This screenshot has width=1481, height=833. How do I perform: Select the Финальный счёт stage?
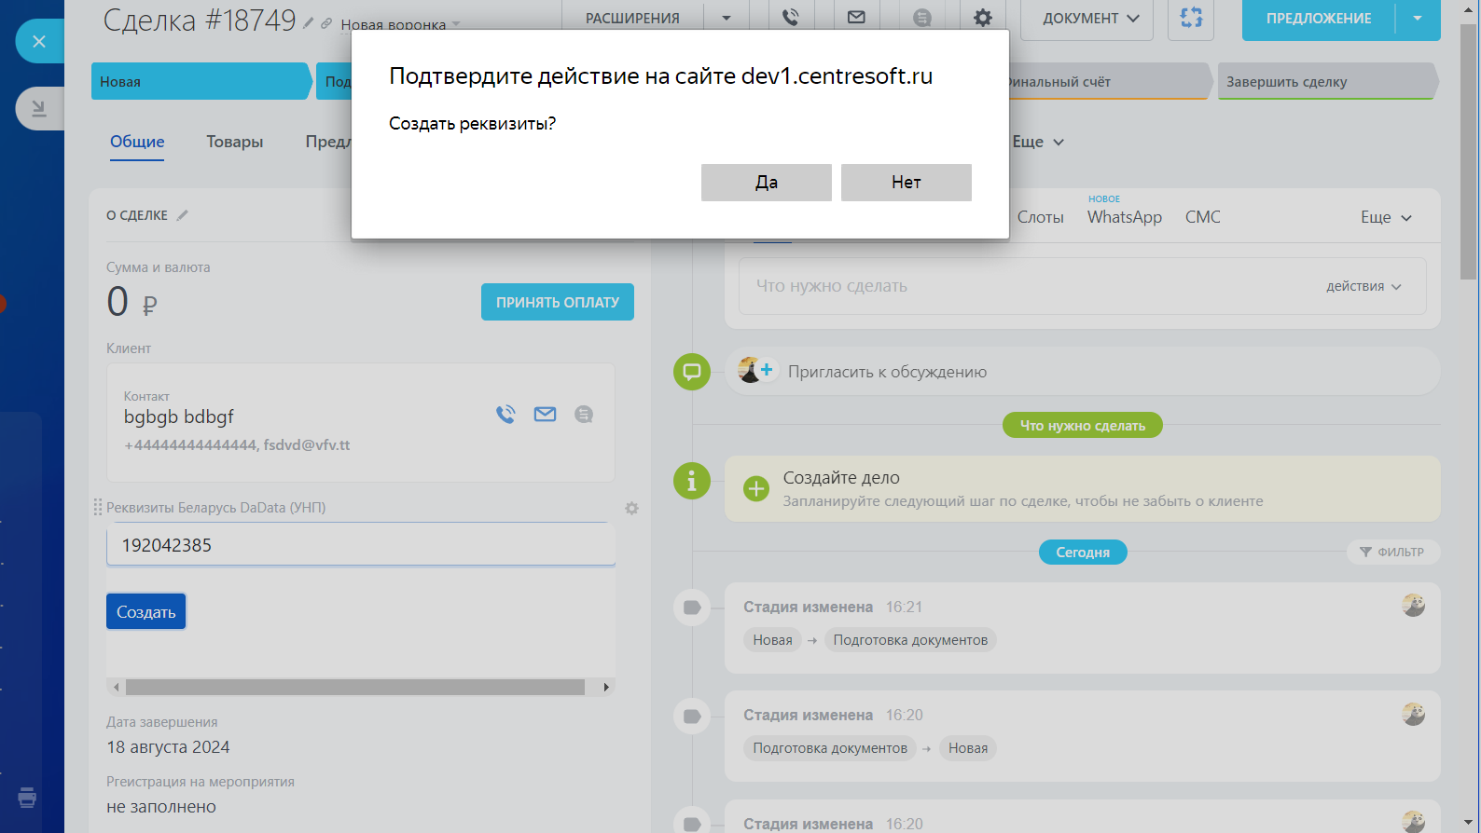coord(1109,81)
